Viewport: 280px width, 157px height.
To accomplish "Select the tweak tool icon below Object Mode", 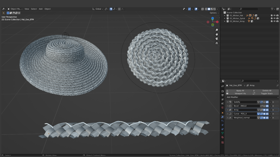I will 4,13.
